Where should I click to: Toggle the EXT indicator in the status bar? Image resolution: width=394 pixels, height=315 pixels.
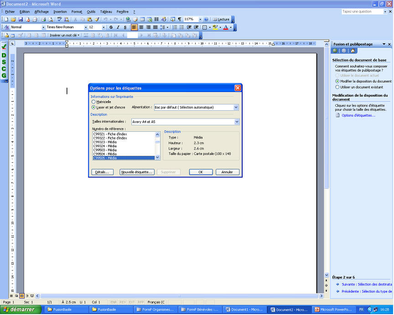pyautogui.click(x=132, y=302)
